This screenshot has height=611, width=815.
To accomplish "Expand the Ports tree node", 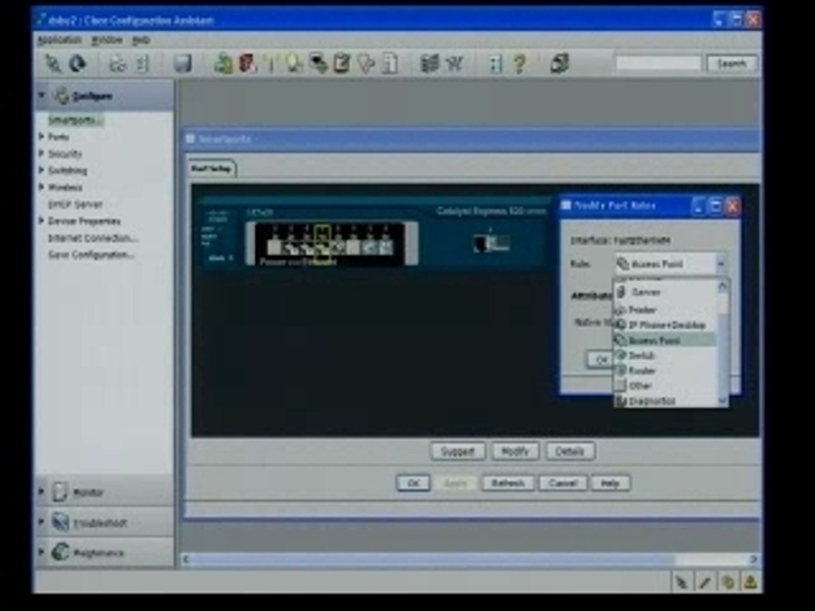I will click(41, 137).
